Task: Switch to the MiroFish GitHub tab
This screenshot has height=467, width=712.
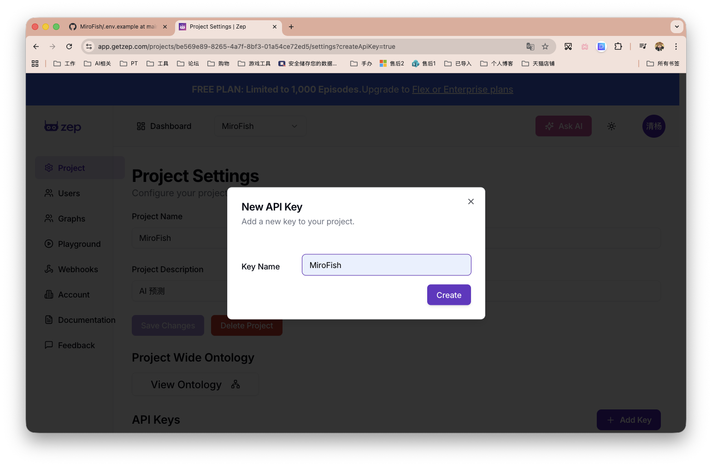Action: 118,27
